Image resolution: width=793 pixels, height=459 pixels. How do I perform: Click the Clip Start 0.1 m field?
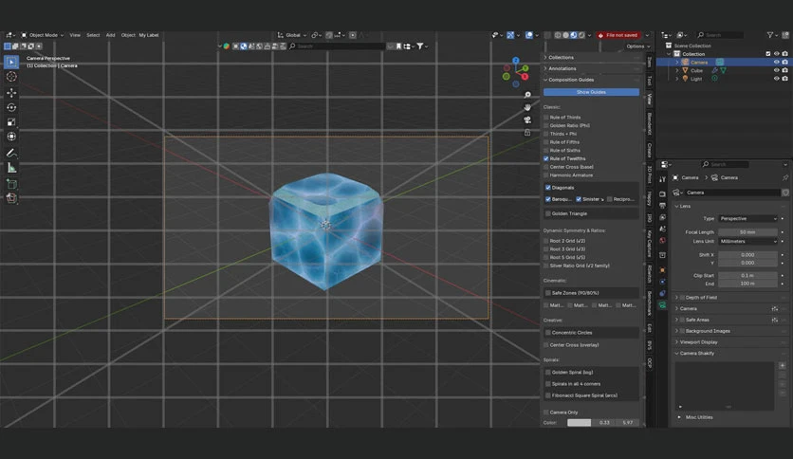coord(747,276)
